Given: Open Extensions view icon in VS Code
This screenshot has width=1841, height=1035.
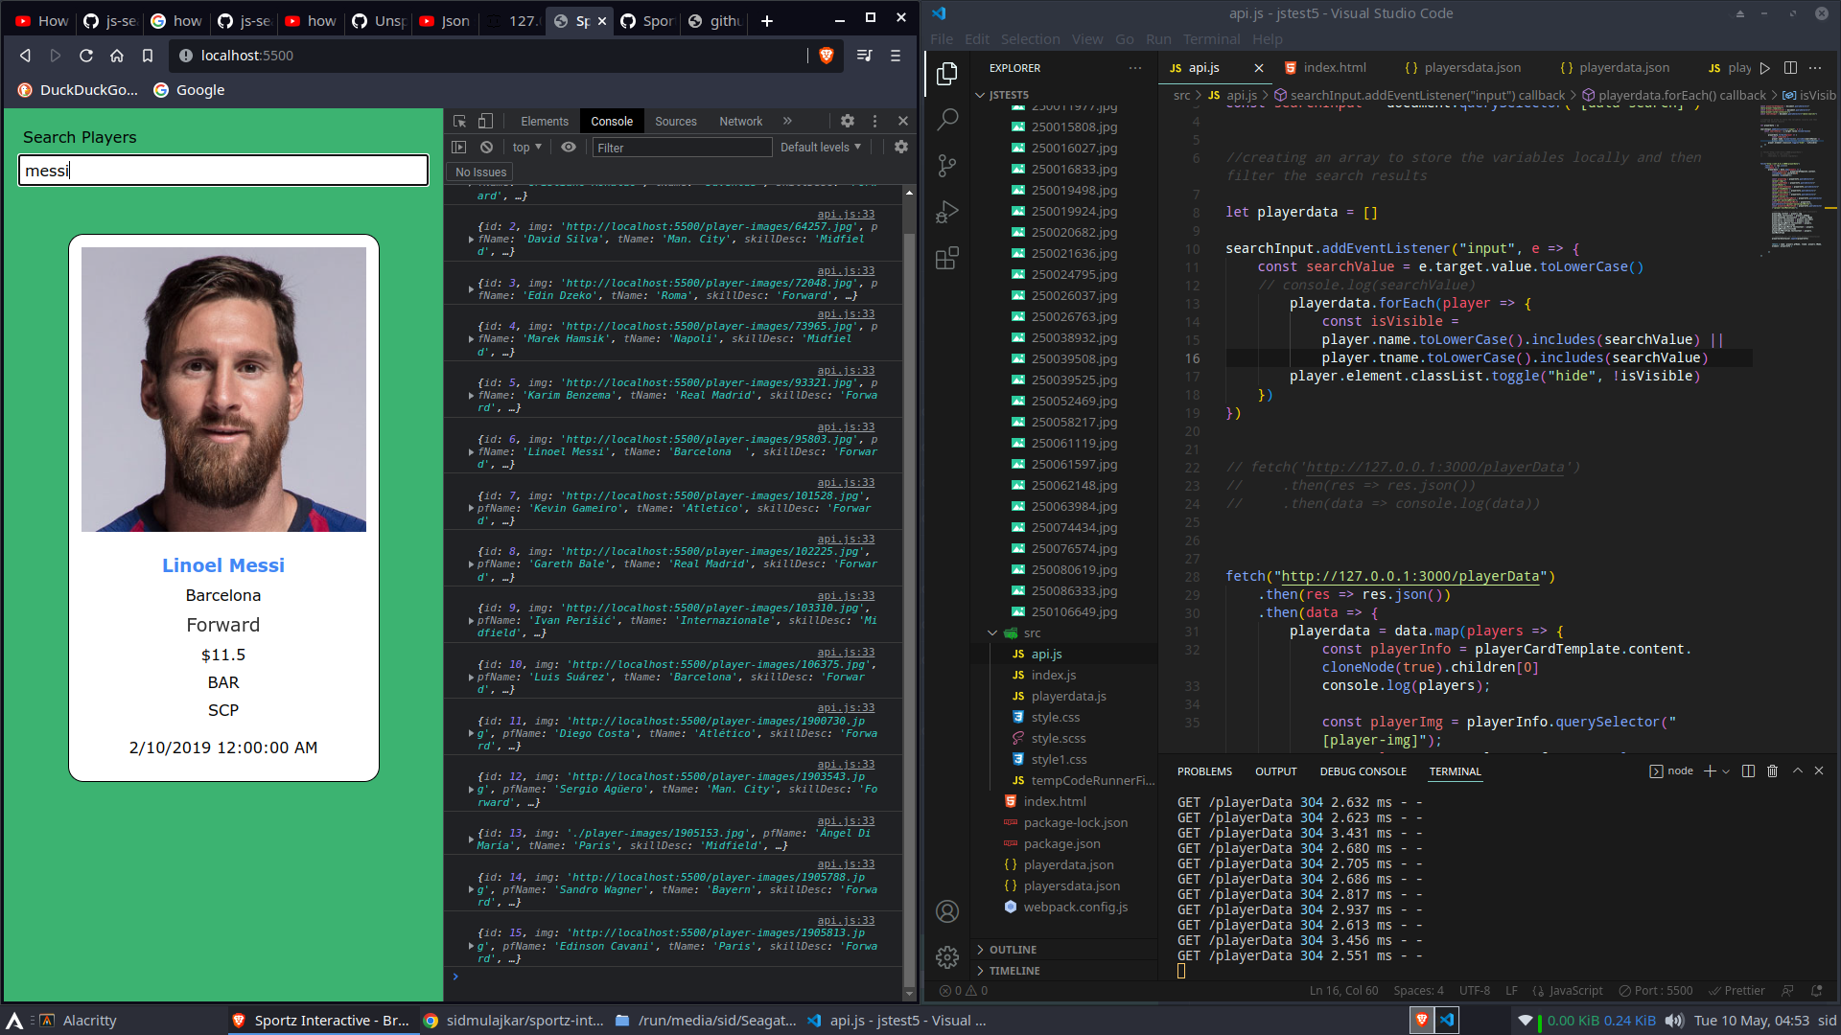Looking at the screenshot, I should 947,258.
